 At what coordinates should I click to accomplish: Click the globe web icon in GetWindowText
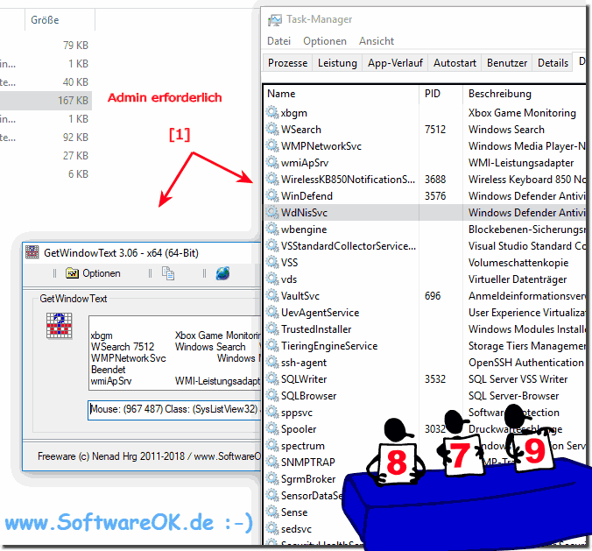[222, 273]
